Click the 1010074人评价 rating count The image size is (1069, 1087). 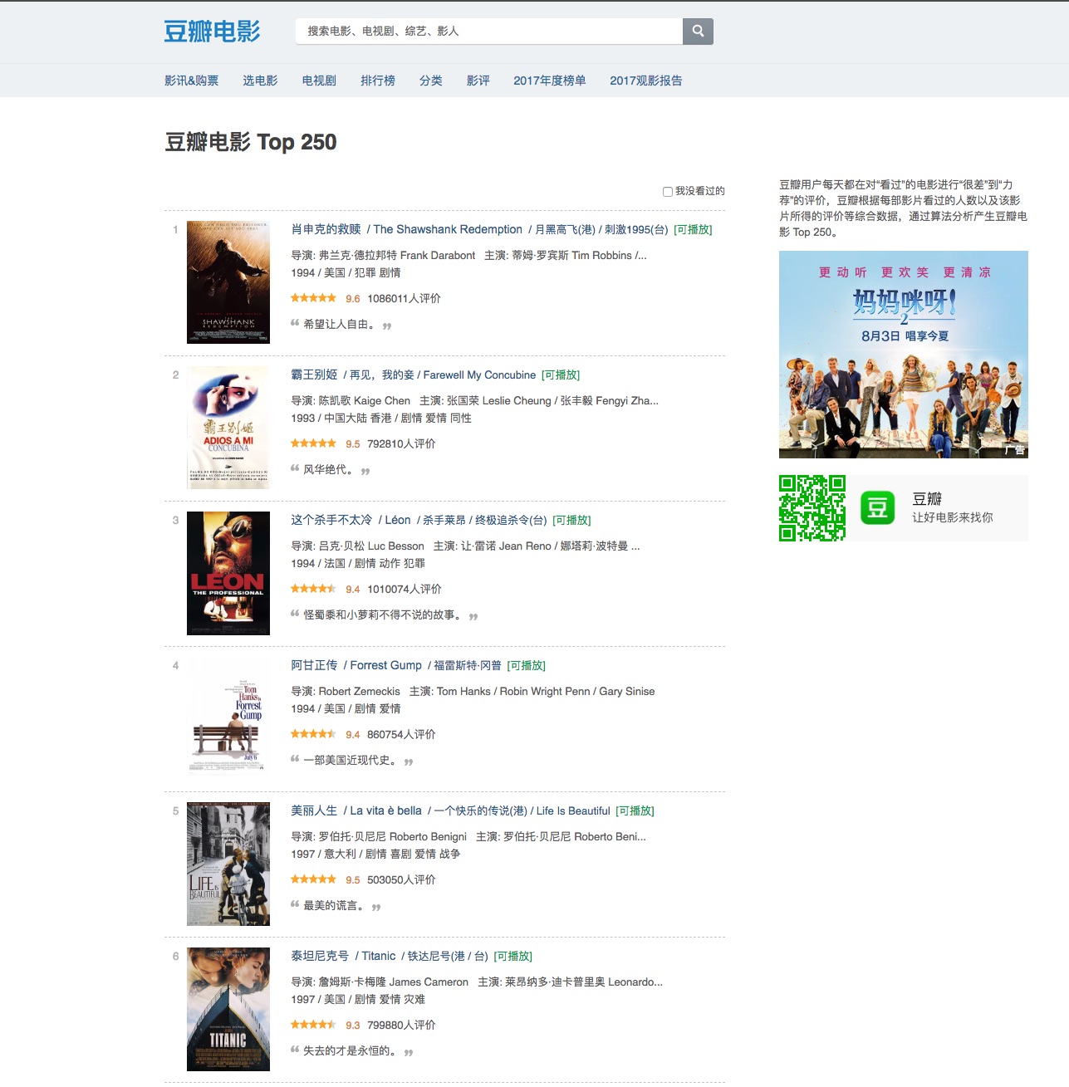coord(405,589)
